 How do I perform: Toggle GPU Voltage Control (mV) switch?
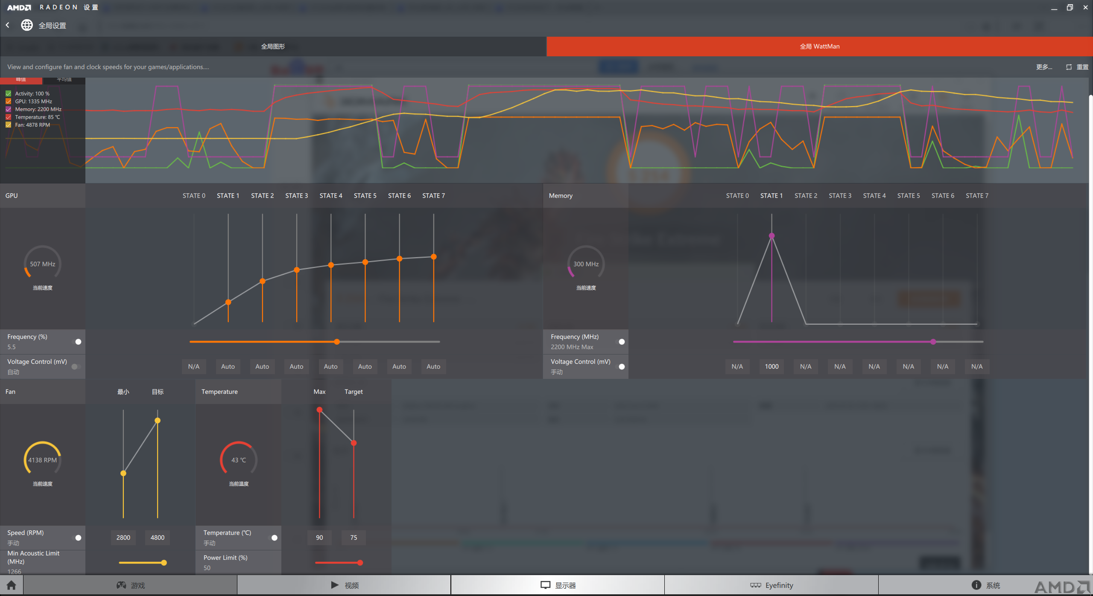tap(76, 366)
